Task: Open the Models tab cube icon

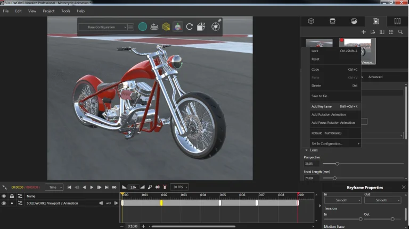Action: (311, 21)
